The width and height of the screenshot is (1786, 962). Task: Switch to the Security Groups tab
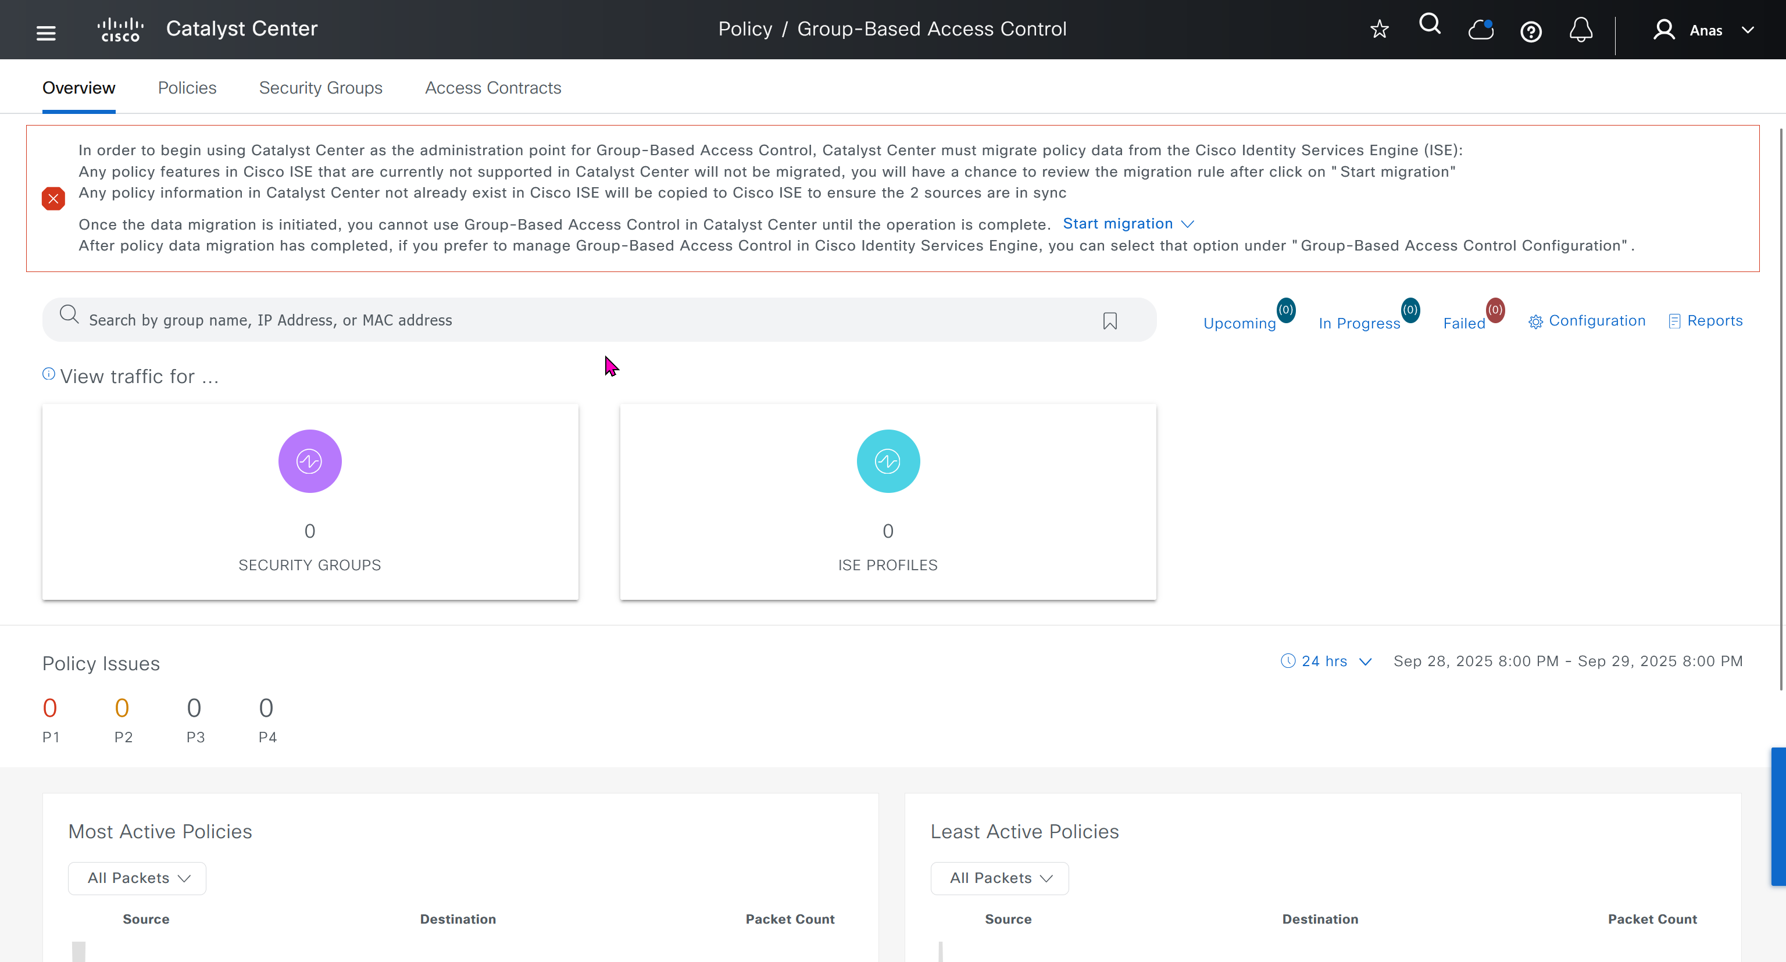[320, 88]
